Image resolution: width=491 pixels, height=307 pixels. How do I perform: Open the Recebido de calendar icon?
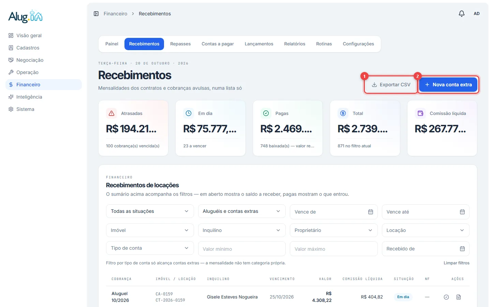[x=462, y=249]
